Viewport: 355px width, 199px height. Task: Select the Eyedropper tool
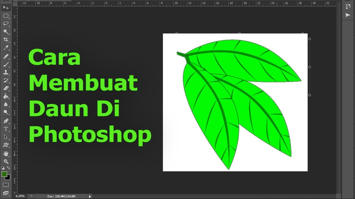(6, 48)
